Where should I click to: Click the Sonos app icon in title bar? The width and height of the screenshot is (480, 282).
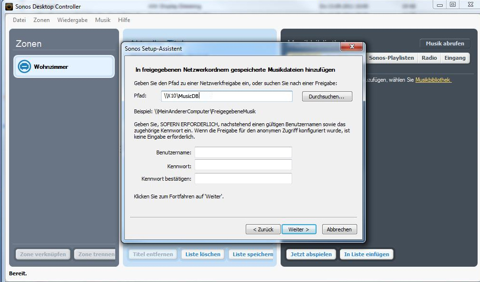9,6
